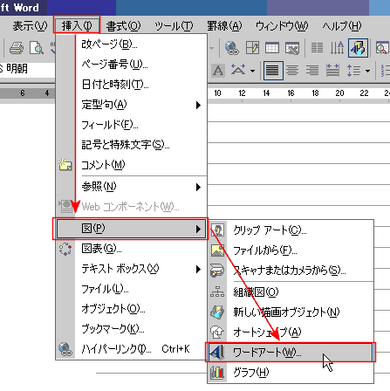
Task: Click the Insert Table toolbar icon
Action: (272, 48)
